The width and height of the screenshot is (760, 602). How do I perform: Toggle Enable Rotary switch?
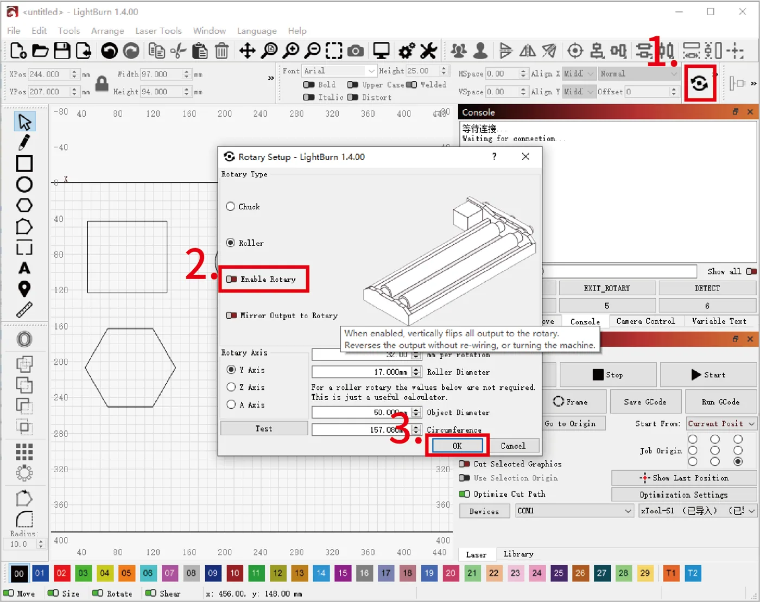coord(232,279)
